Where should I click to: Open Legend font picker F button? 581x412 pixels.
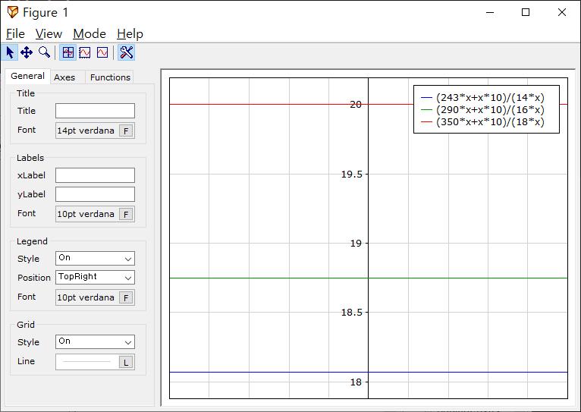pos(126,297)
